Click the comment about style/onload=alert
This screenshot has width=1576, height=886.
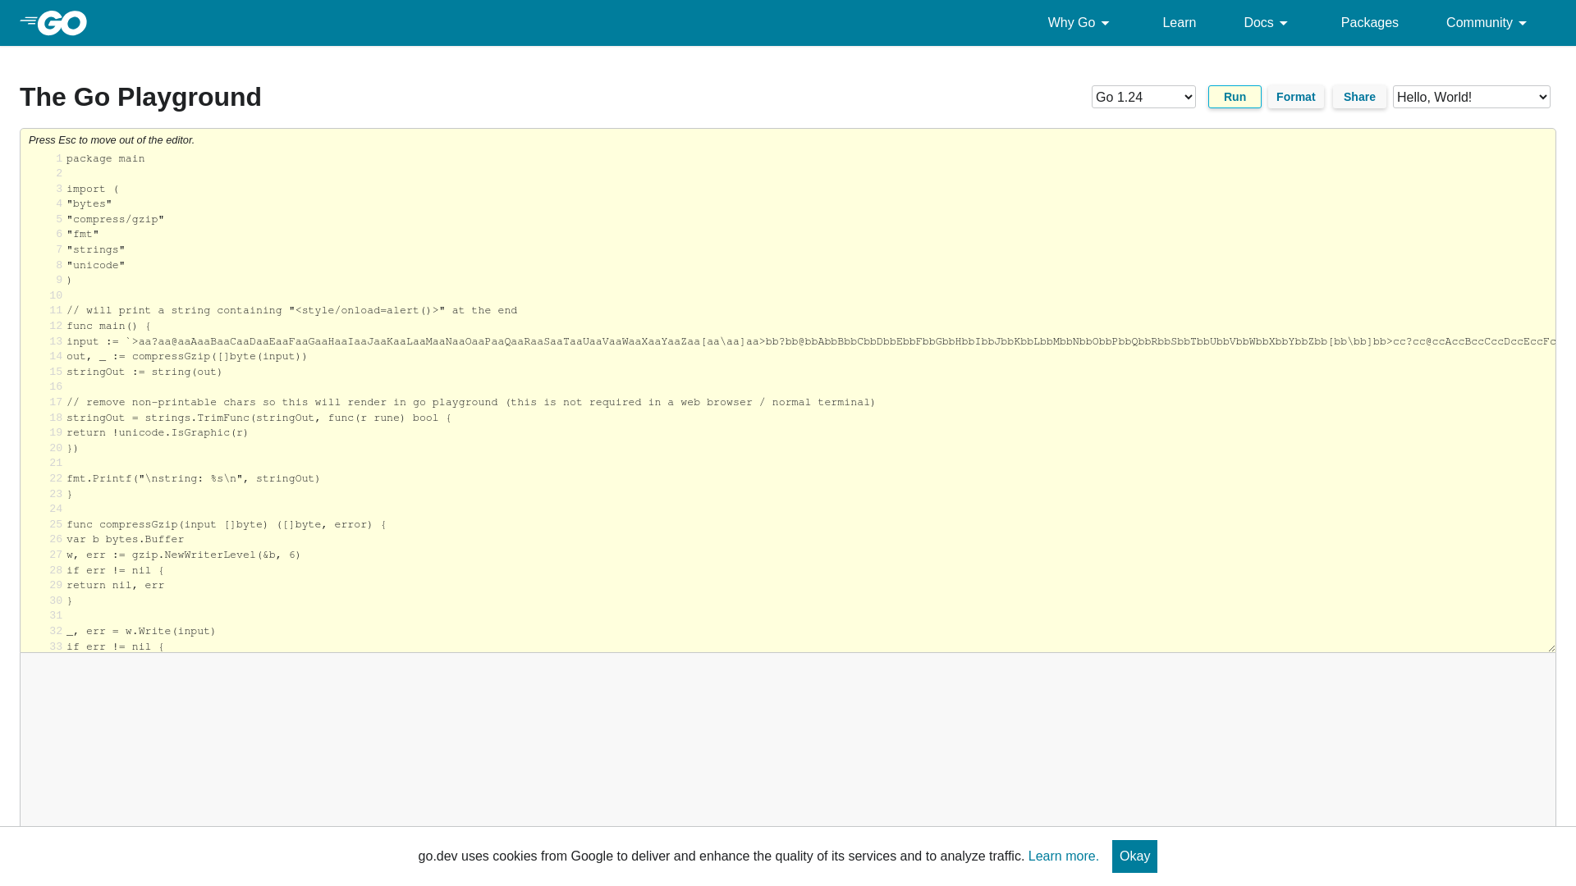pos(291,311)
